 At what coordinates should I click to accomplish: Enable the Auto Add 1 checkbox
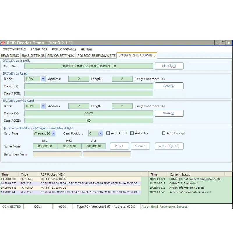[108, 133]
